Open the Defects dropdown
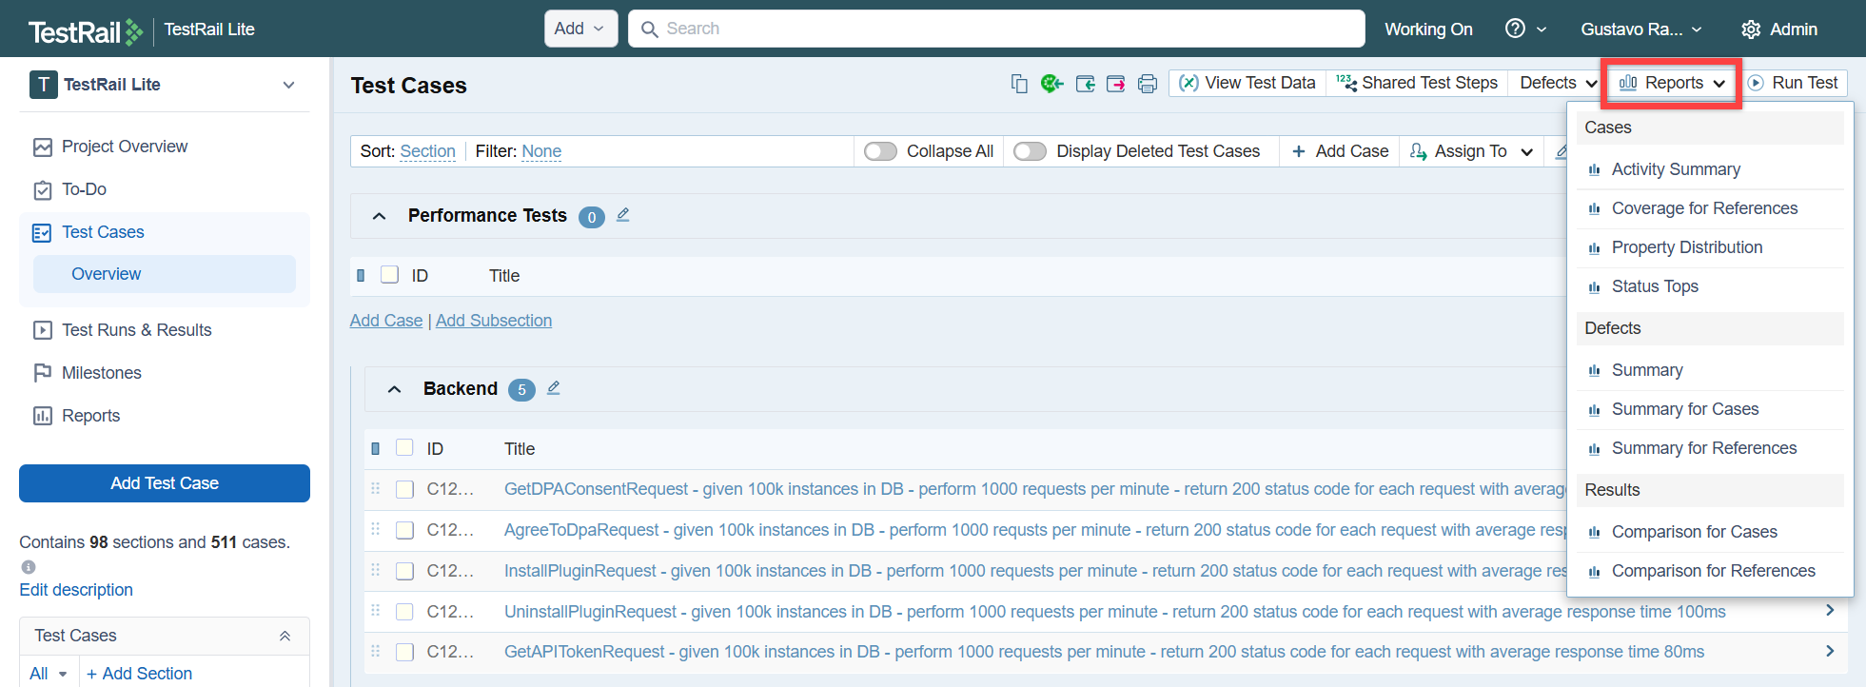1866x687 pixels. (x=1558, y=83)
